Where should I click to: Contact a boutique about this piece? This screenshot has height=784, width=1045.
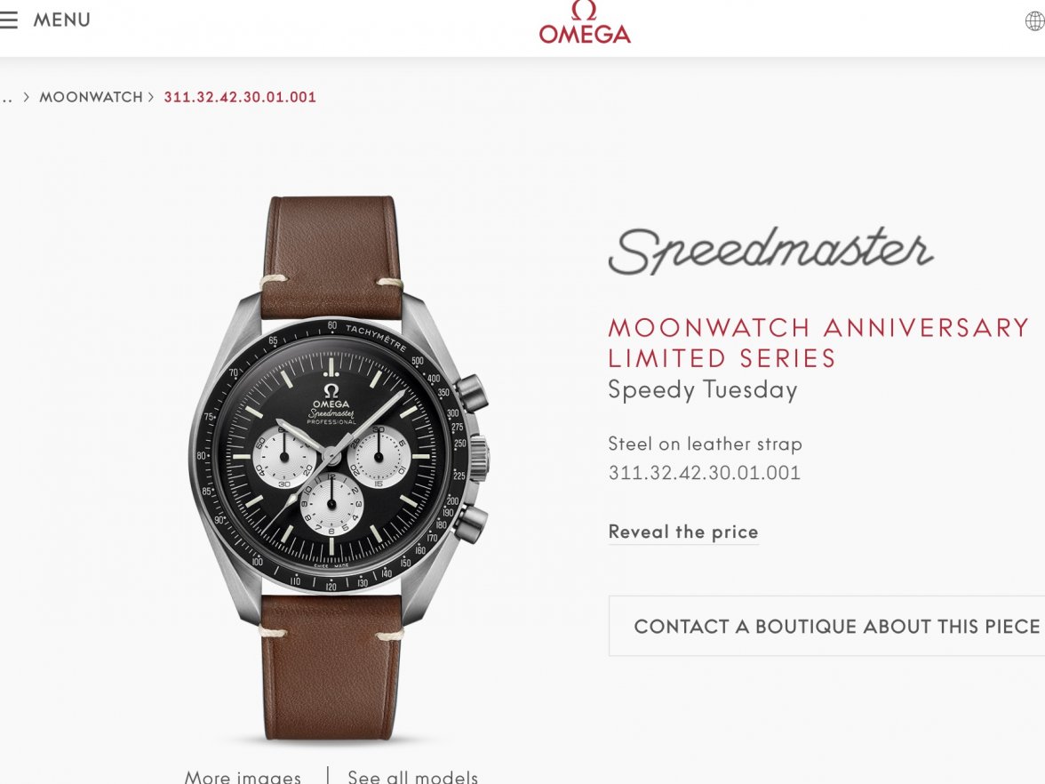click(826, 626)
